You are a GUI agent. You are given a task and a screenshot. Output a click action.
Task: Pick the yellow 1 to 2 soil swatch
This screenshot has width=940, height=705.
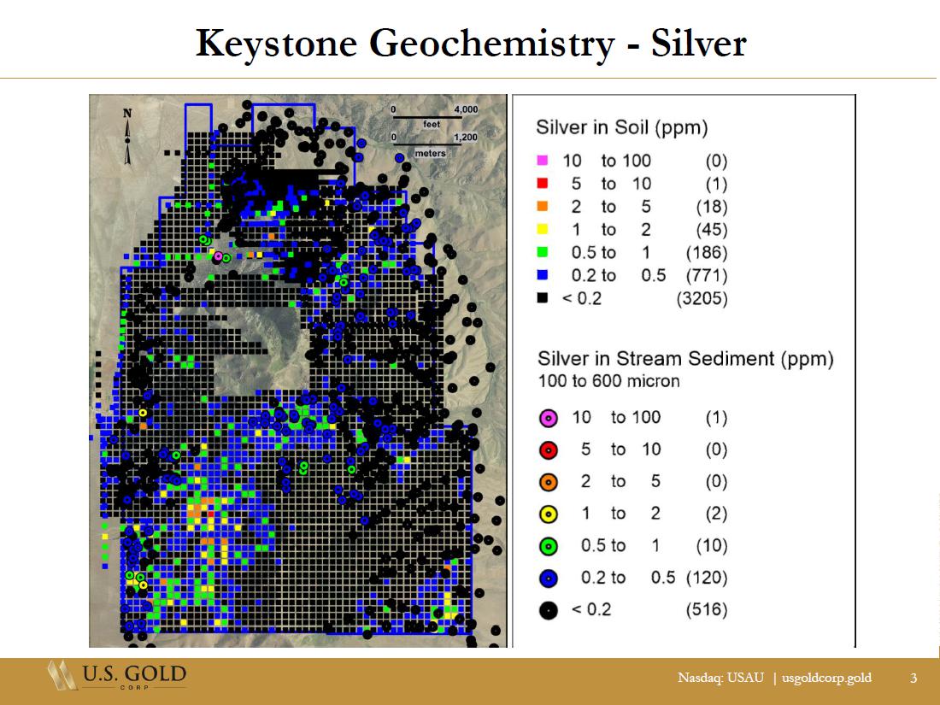[542, 230]
